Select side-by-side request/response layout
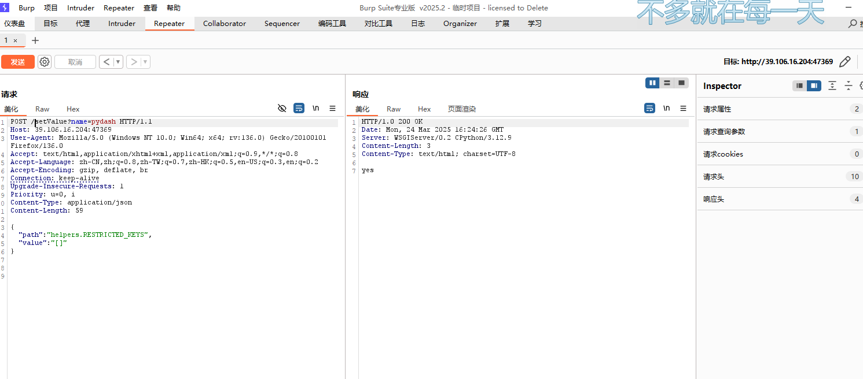 click(653, 83)
